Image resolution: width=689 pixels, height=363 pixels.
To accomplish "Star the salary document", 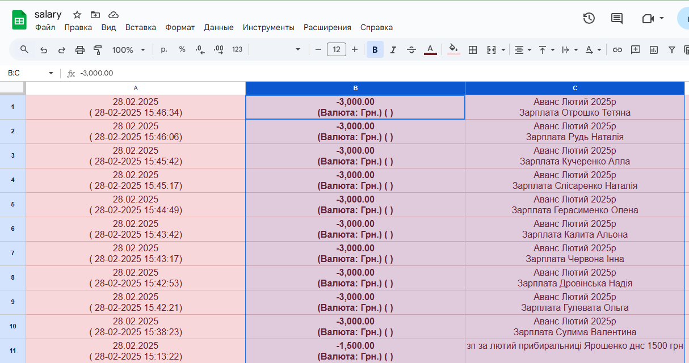I will 77,15.
